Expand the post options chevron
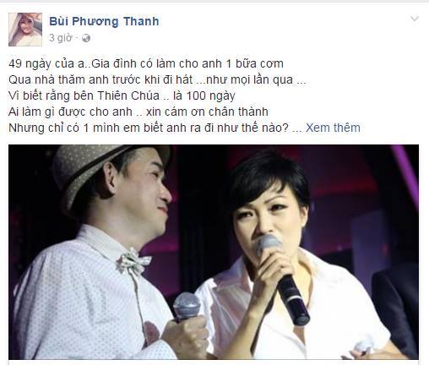Image resolution: width=429 pixels, height=365 pixels. 415,19
